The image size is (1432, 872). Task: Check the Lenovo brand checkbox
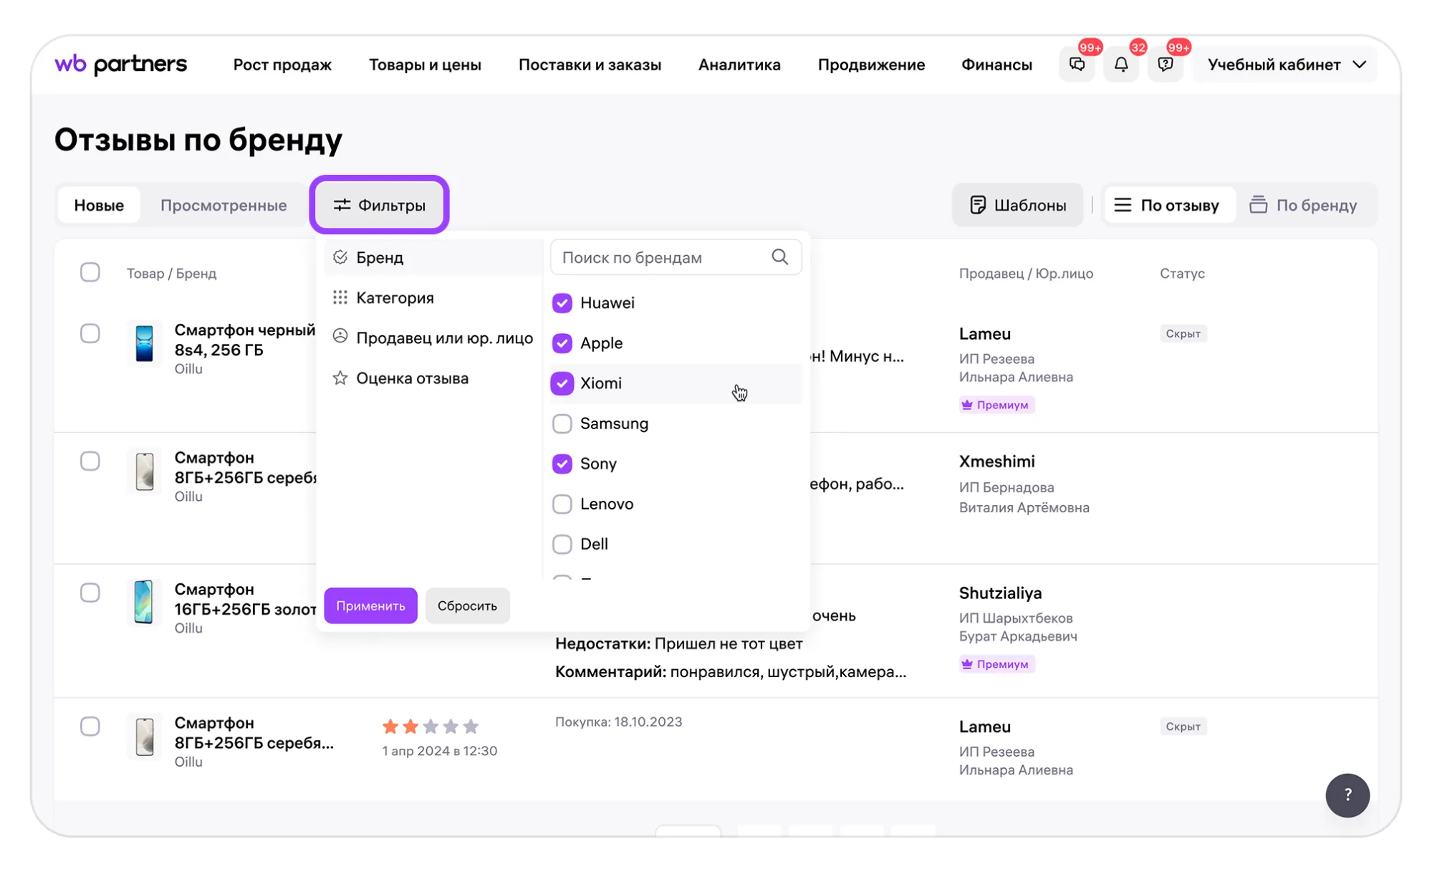(x=562, y=504)
